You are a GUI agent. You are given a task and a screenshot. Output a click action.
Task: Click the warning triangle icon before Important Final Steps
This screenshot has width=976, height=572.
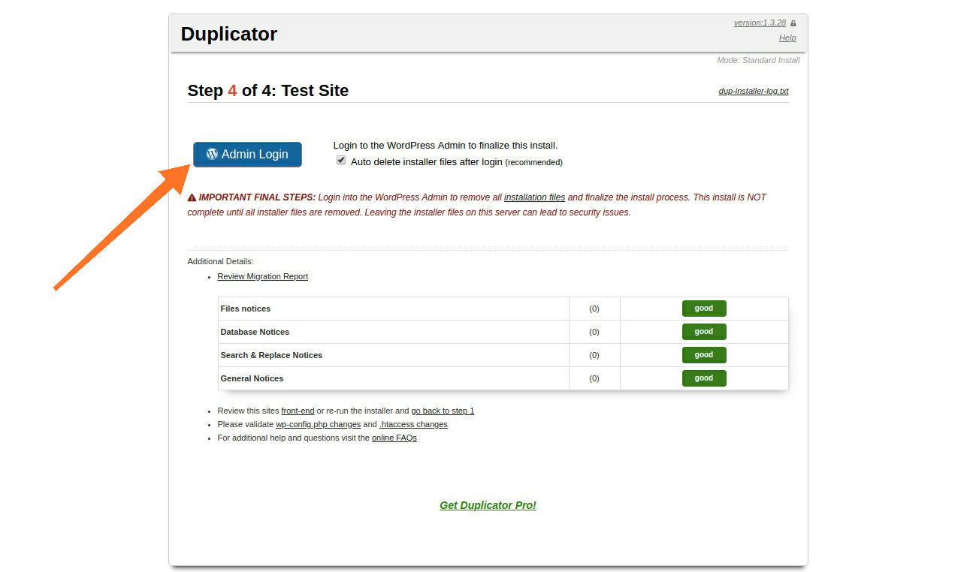pyautogui.click(x=192, y=198)
